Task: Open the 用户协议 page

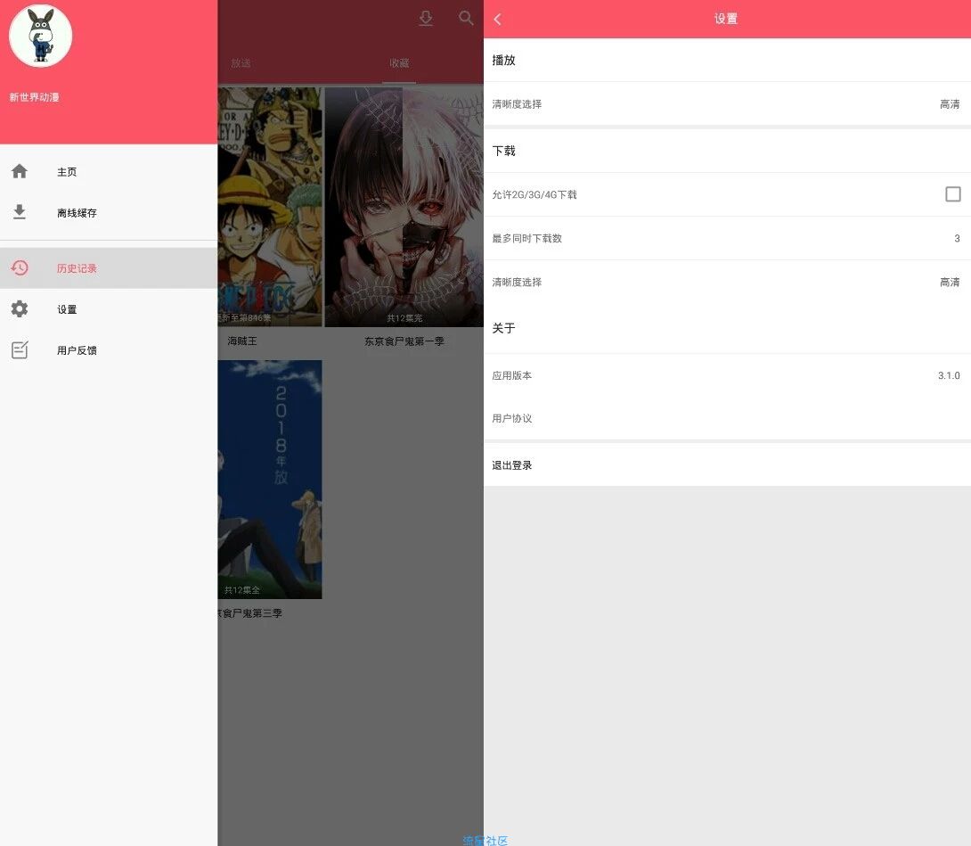Action: [727, 418]
